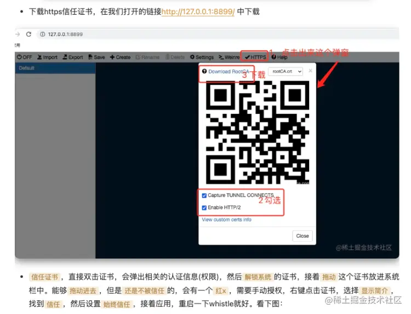Toggle the Enable HTTP/2 checkbox
Viewport: 411px width, 314px height.
coord(204,208)
